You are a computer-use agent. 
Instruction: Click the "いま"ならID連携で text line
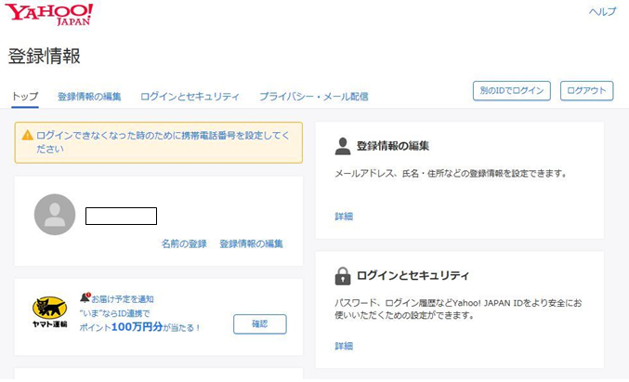pyautogui.click(x=114, y=313)
